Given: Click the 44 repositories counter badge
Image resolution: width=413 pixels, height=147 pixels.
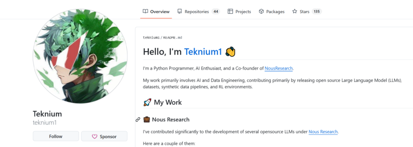Looking at the screenshot, I should 216,11.
